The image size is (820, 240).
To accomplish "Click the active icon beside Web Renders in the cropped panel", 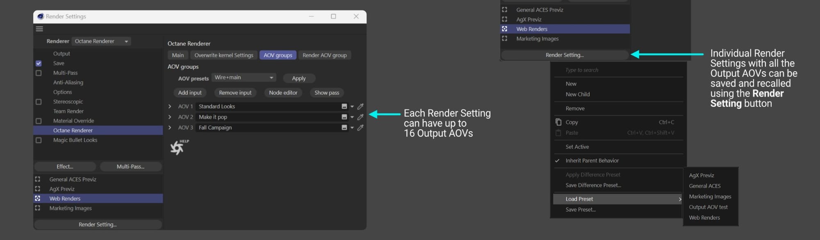I will click(x=505, y=29).
